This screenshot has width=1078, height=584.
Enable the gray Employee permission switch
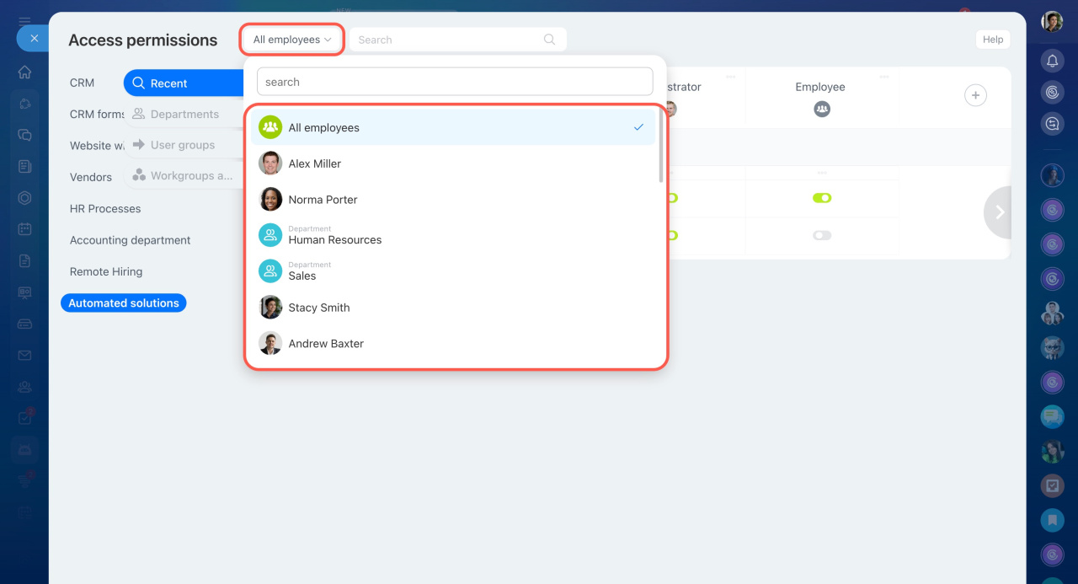pos(822,235)
